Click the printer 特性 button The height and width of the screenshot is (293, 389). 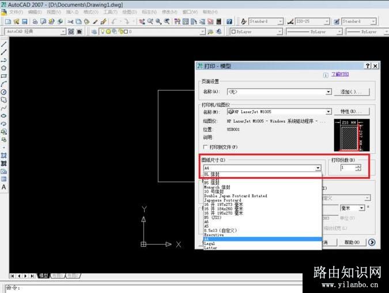(352, 111)
